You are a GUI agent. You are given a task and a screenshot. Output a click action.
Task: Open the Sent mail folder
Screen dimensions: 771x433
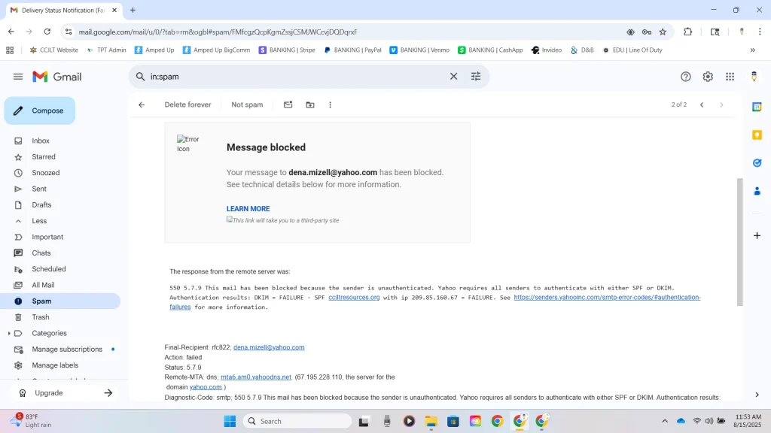point(39,189)
